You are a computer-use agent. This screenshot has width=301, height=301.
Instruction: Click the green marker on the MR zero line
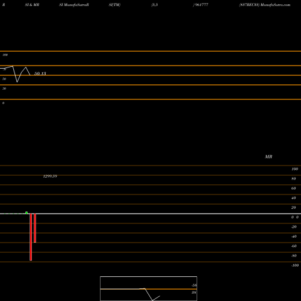(26, 213)
